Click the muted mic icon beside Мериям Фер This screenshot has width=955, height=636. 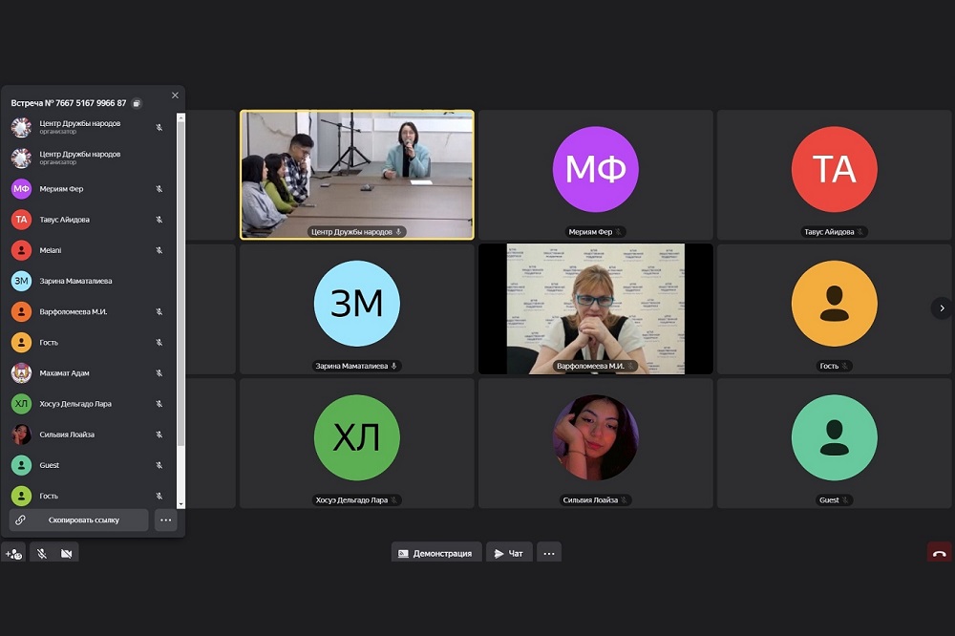[159, 189]
